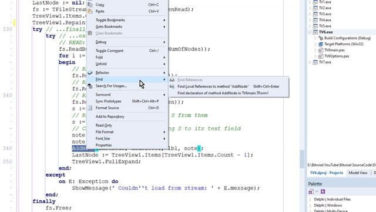Click the TV2.exe project icon

coord(315,8)
